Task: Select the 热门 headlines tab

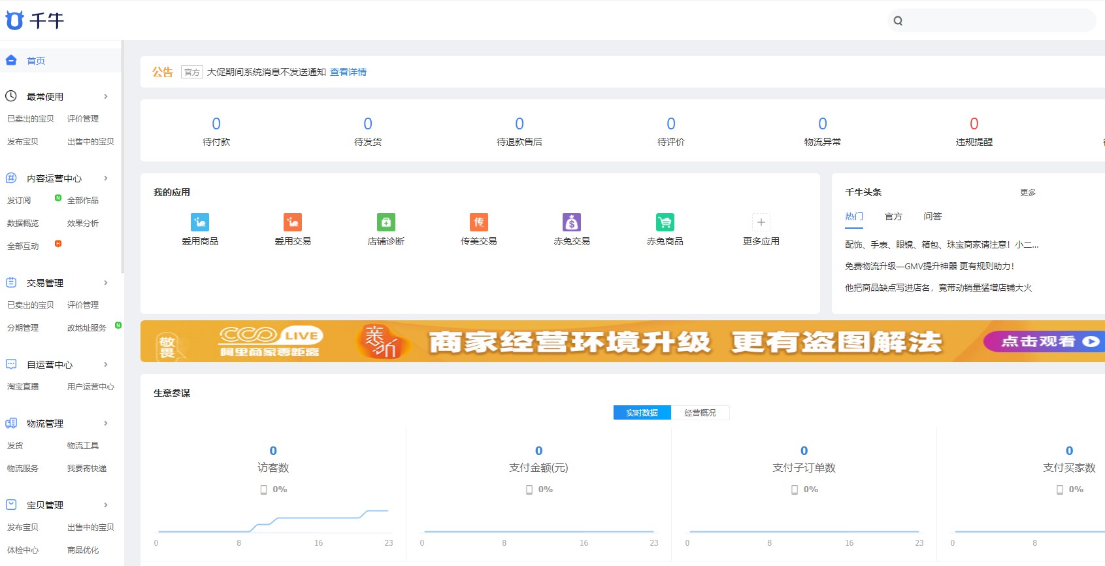Action: [854, 216]
